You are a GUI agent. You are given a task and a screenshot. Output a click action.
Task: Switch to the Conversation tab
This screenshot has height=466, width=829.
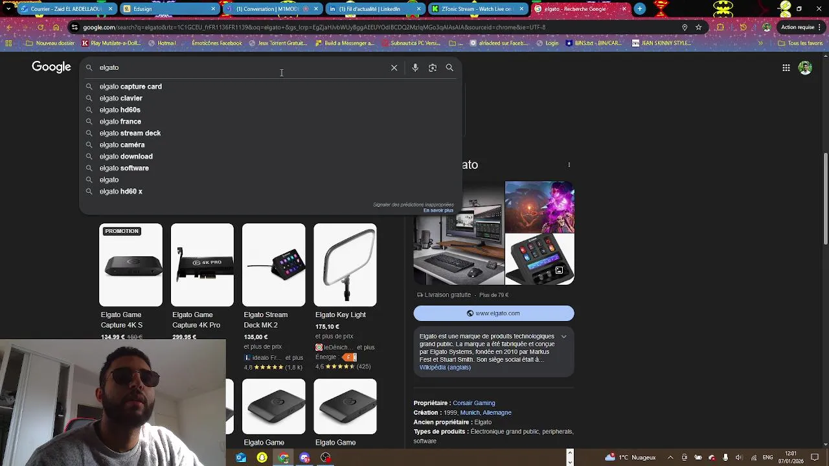272,9
